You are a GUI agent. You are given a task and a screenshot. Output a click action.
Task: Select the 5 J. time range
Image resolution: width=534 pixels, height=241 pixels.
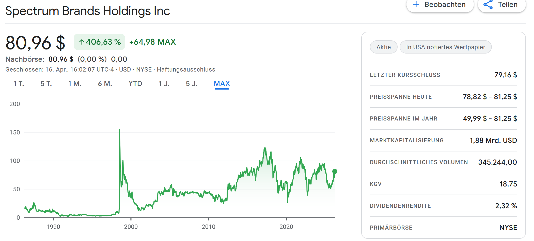point(192,84)
